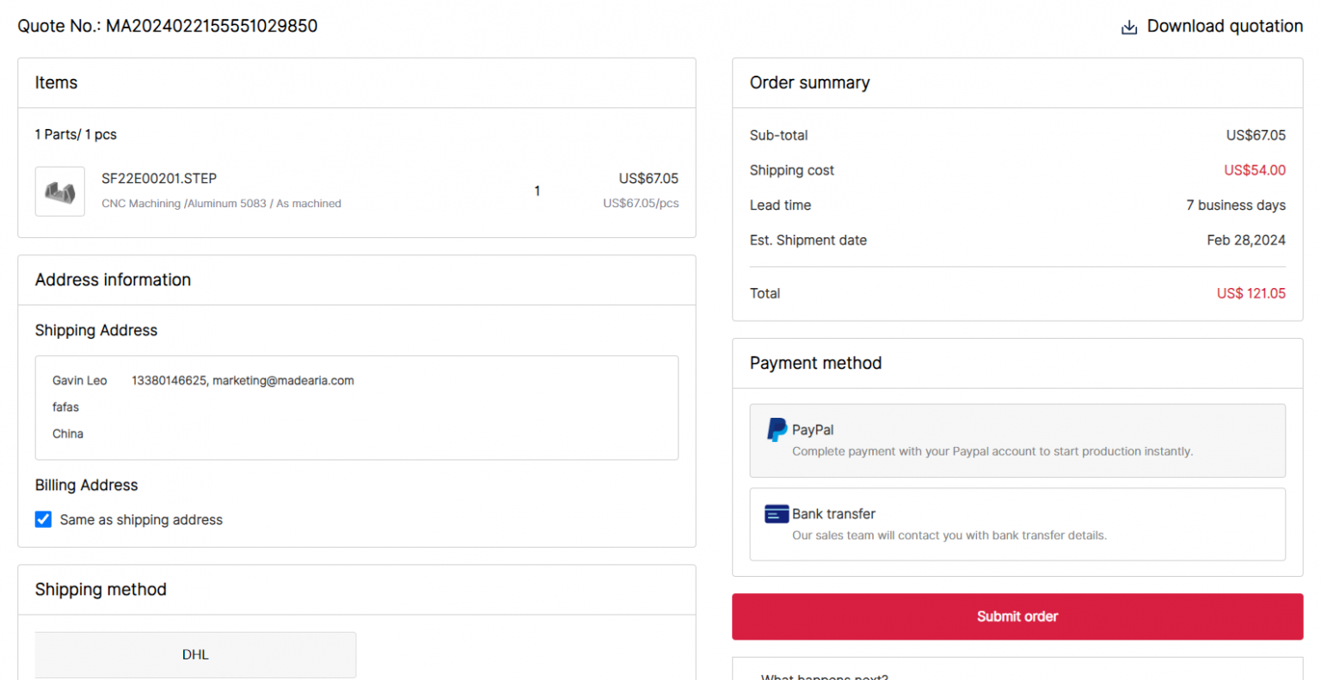Viewport: 1321px width, 680px height.
Task: Click the download arrow icon beside Download quotation
Action: pyautogui.click(x=1128, y=28)
